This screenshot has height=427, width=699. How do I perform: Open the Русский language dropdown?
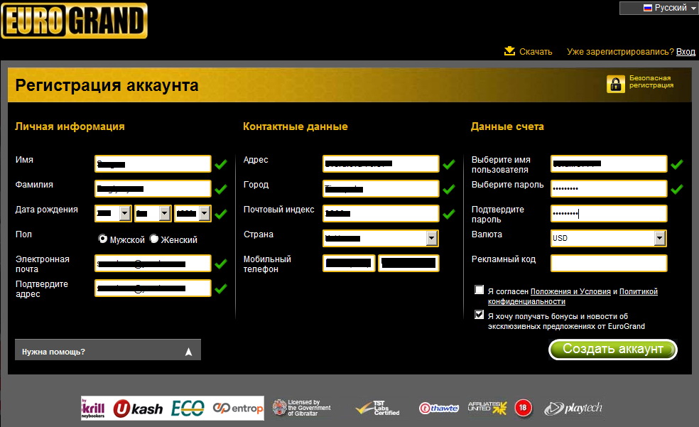pyautogui.click(x=659, y=8)
